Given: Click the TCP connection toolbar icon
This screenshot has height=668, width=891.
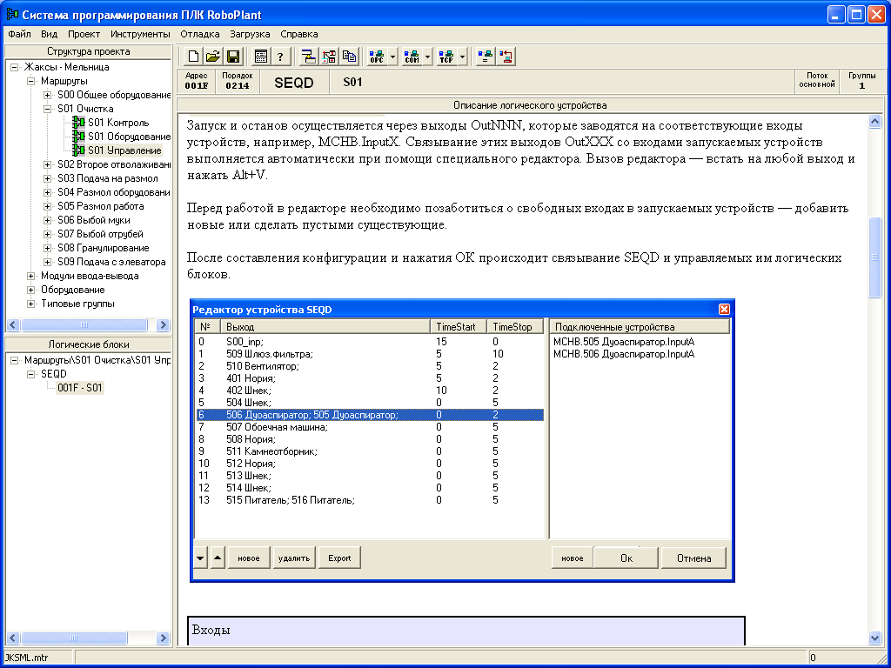Looking at the screenshot, I should pos(446,57).
